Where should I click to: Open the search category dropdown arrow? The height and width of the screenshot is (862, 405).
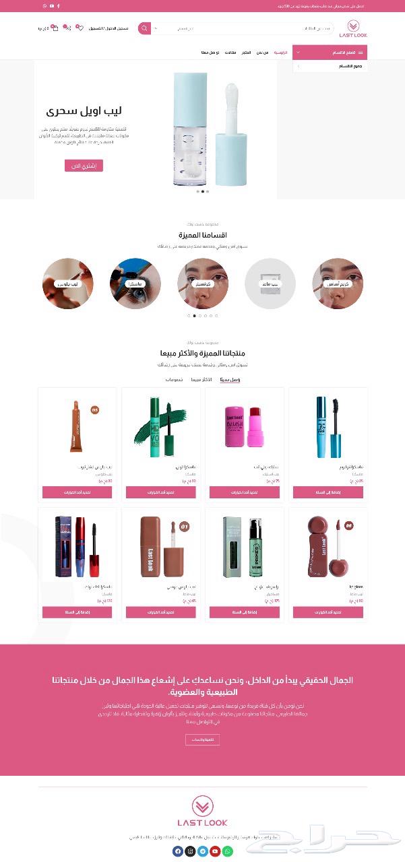point(156,28)
